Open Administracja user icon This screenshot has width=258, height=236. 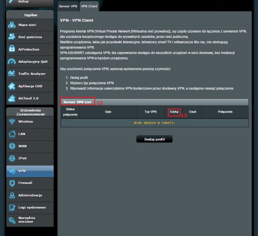point(12,195)
